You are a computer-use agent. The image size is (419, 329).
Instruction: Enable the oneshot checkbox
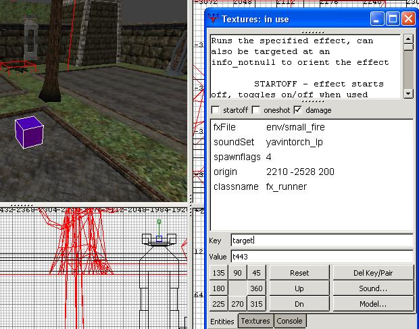(256, 110)
